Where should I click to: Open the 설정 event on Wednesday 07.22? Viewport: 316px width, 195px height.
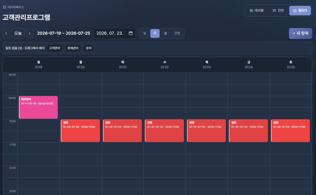coord(164,131)
